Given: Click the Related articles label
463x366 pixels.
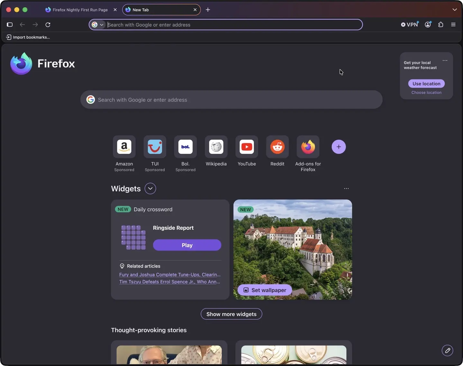Looking at the screenshot, I should (x=143, y=266).
